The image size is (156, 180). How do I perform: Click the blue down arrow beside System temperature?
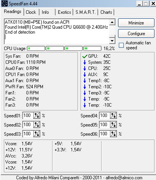pos(85,62)
